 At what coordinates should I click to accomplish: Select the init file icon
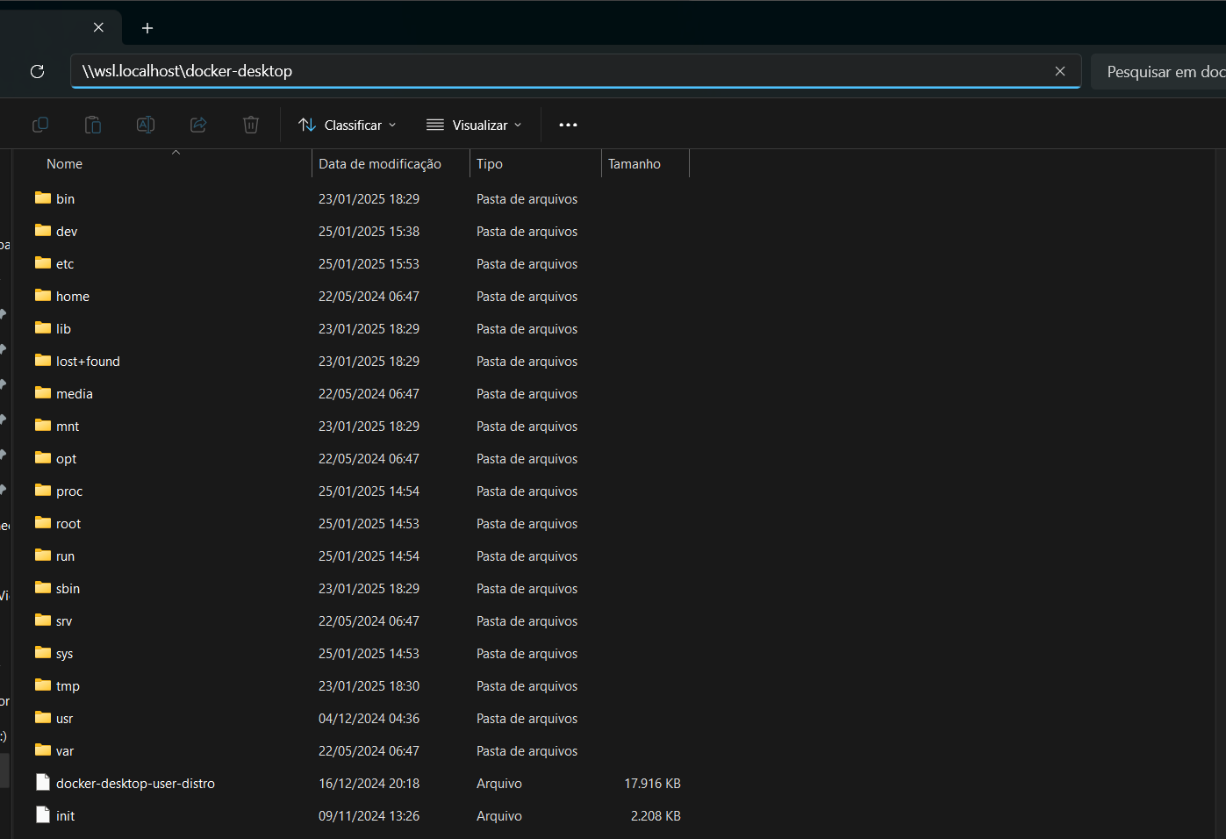click(43, 815)
